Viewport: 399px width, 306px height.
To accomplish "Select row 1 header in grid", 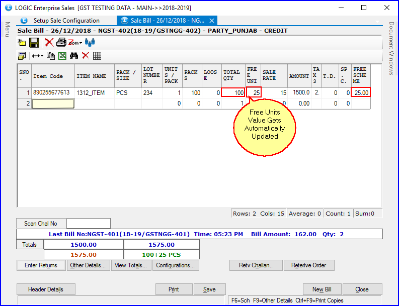I will click(x=25, y=93).
